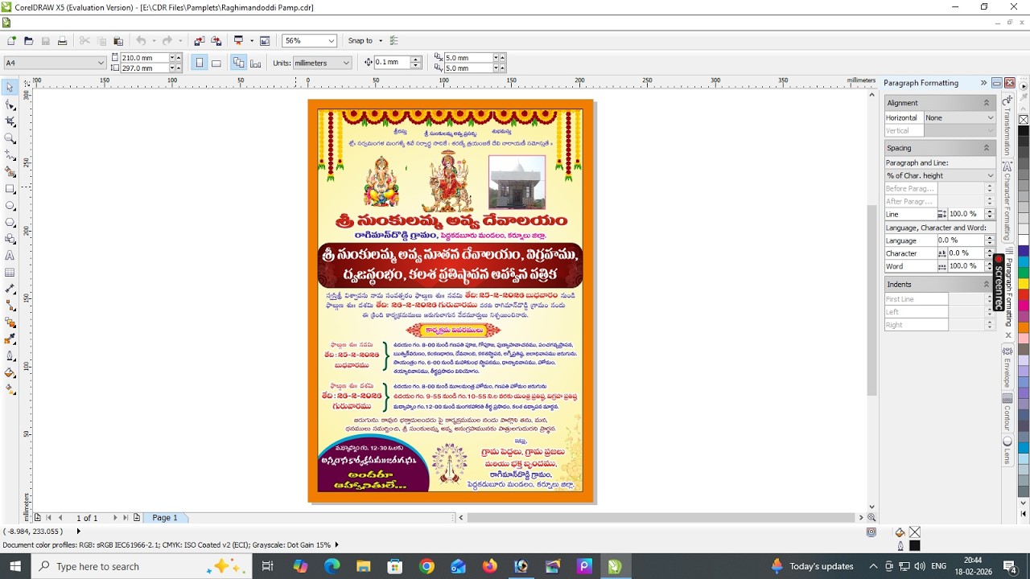Pick the green swatch in color palette
Image resolution: width=1030 pixels, height=579 pixels.
click(1023, 273)
